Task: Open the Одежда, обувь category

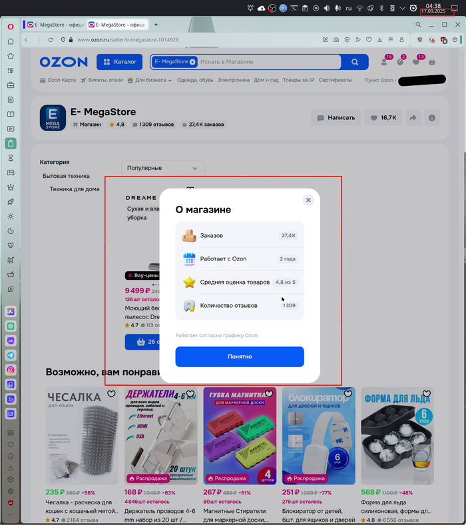Action: pos(195,80)
